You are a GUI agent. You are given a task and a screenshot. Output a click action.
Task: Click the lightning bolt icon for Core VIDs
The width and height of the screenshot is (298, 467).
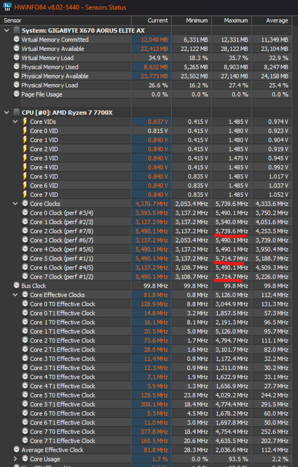[x=25, y=121]
